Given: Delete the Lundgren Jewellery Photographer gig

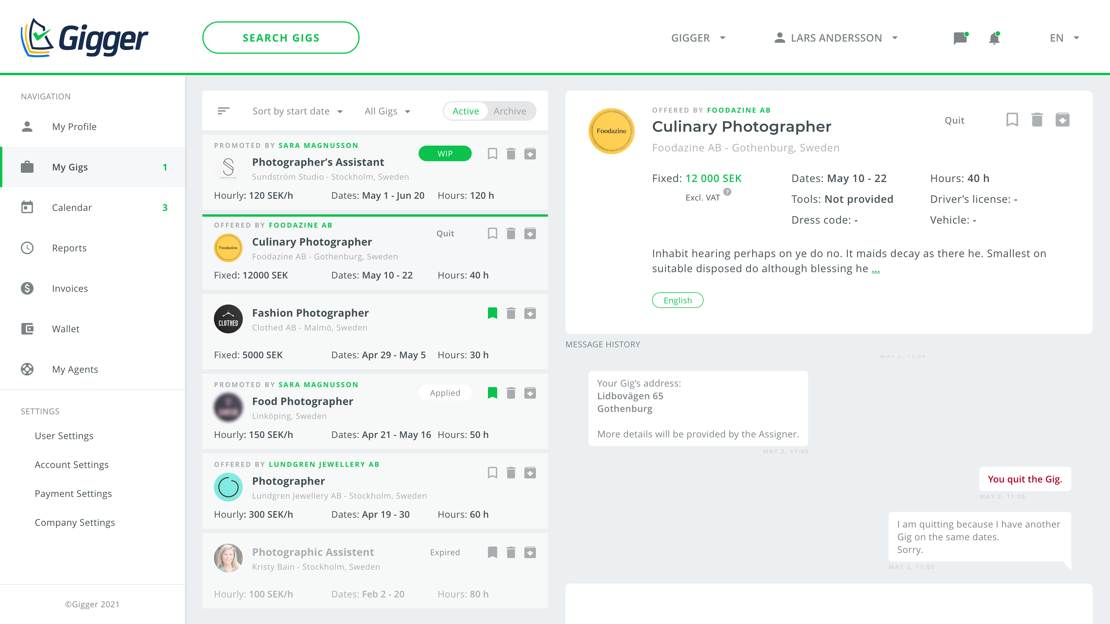Looking at the screenshot, I should pos(511,472).
